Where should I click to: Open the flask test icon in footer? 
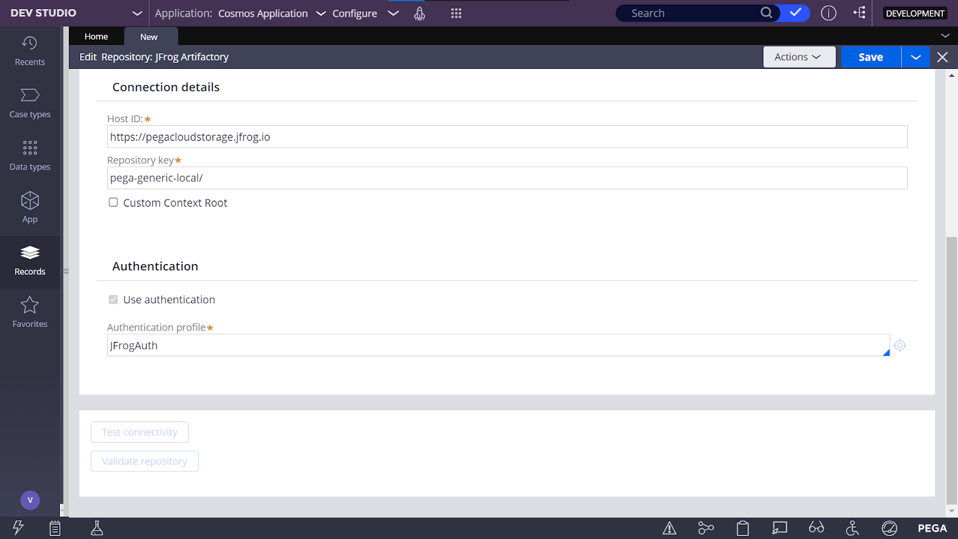[x=97, y=528]
